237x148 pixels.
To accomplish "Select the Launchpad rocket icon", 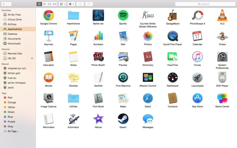I will click(197, 77).
